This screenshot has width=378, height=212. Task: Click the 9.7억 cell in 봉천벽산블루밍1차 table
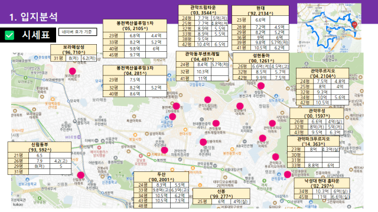(x=135, y=55)
